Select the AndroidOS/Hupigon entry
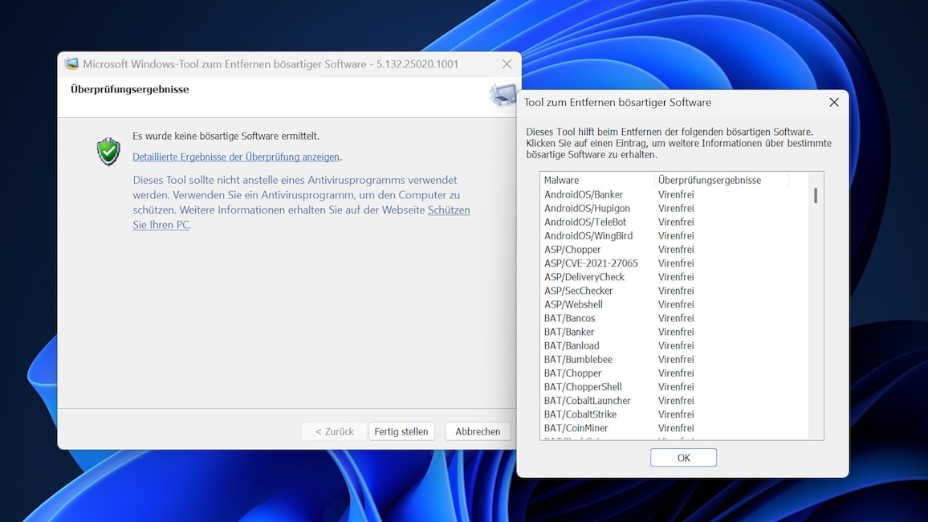 tap(587, 208)
